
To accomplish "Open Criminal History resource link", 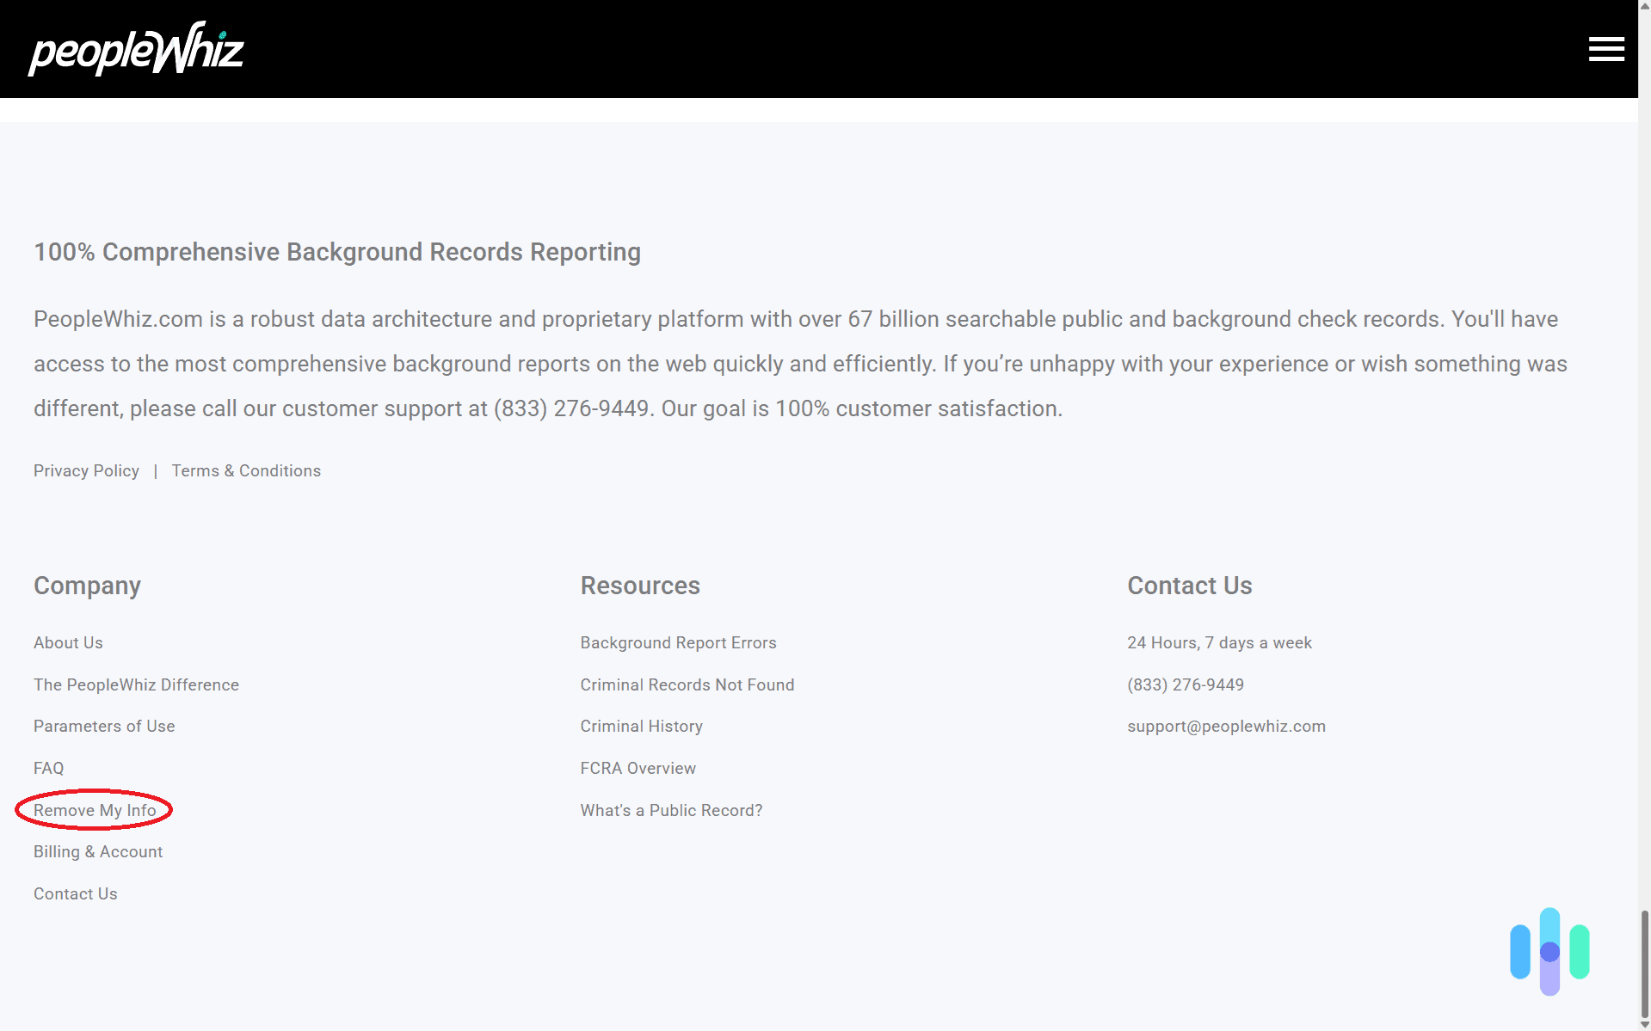I will click(641, 726).
